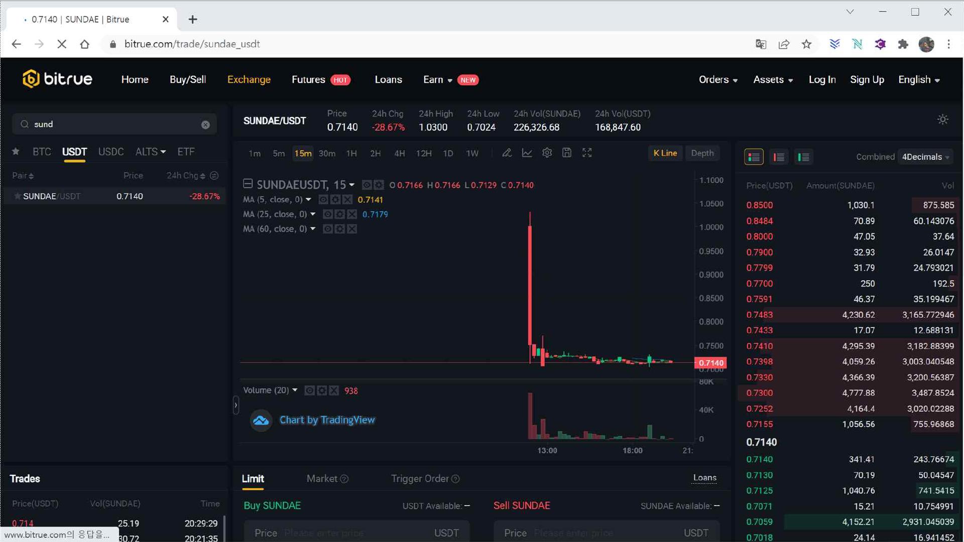964x542 pixels.
Task: Open the Exchange menu item
Action: (x=249, y=80)
